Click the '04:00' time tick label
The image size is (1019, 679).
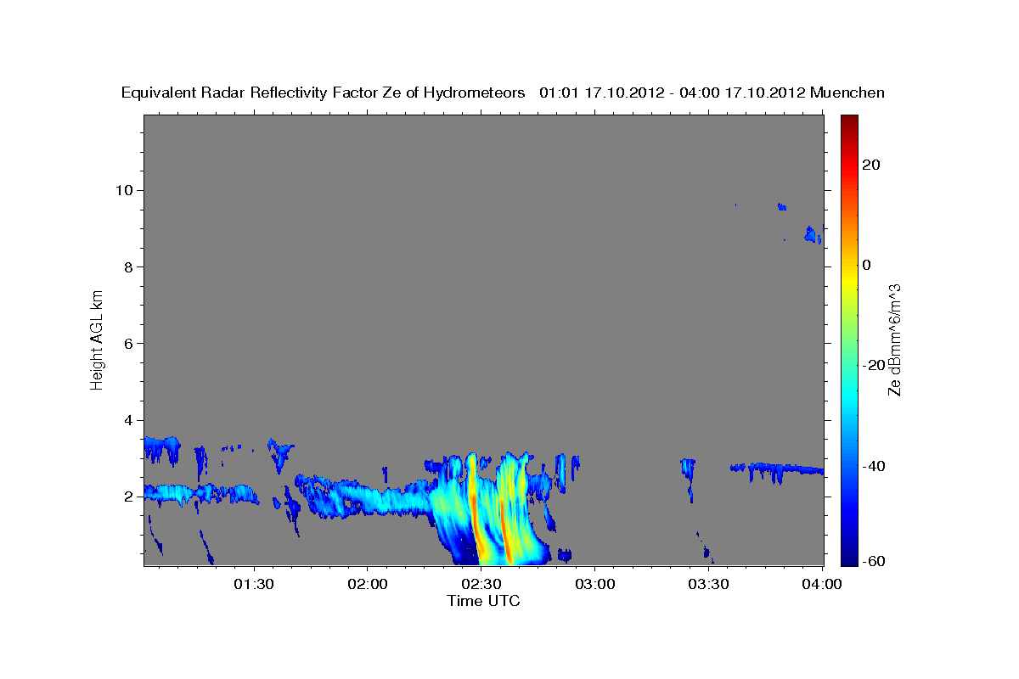(821, 585)
